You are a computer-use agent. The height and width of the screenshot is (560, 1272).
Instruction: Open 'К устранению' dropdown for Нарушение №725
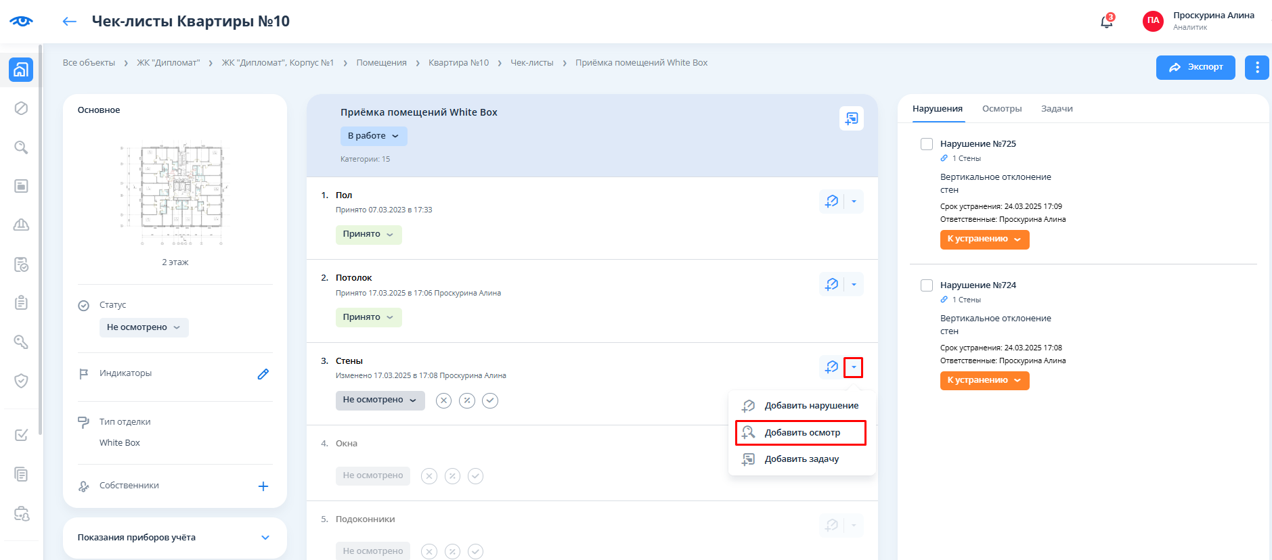(x=984, y=239)
